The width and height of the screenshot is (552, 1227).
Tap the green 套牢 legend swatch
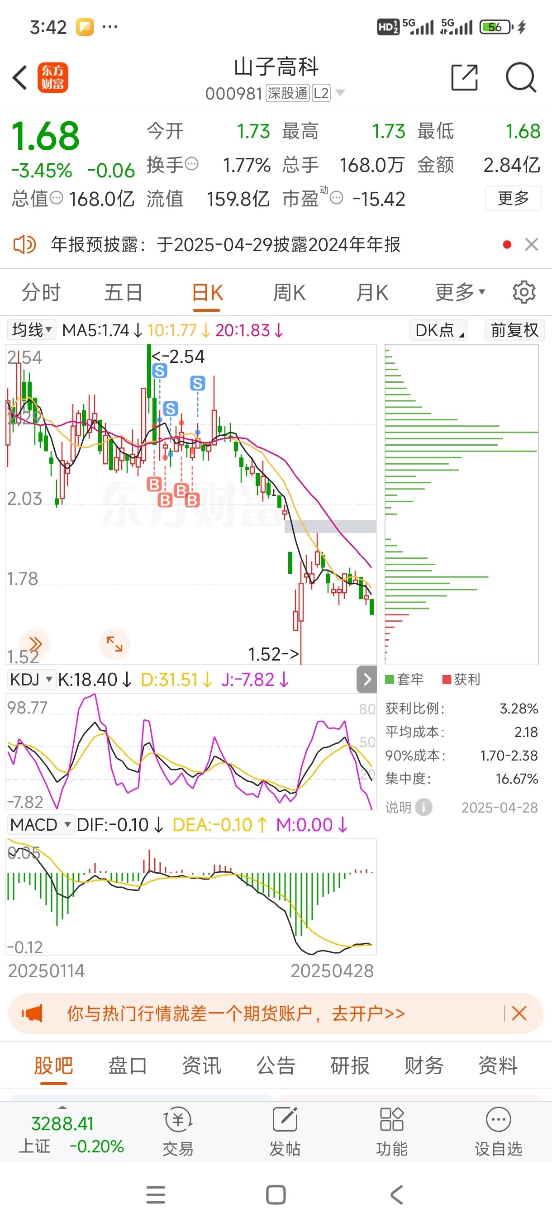pos(390,679)
